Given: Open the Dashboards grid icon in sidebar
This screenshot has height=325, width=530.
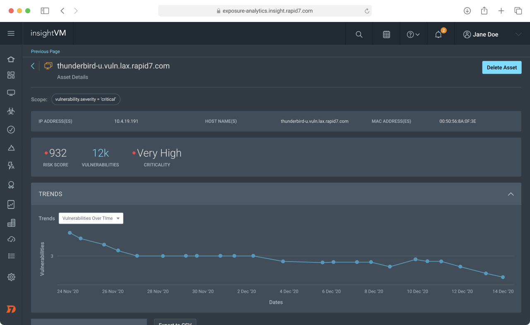Looking at the screenshot, I should click(x=11, y=75).
